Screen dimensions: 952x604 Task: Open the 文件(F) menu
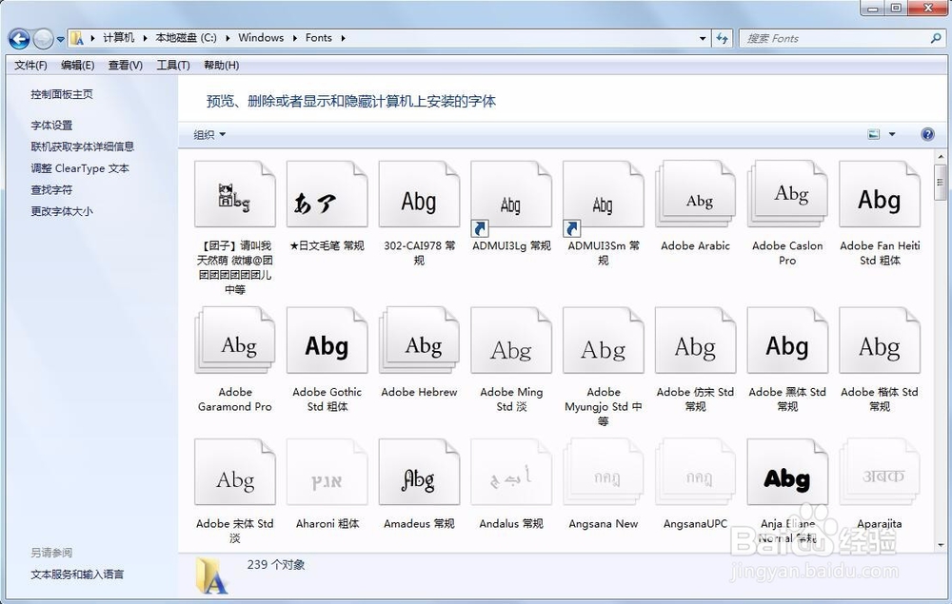[x=29, y=65]
